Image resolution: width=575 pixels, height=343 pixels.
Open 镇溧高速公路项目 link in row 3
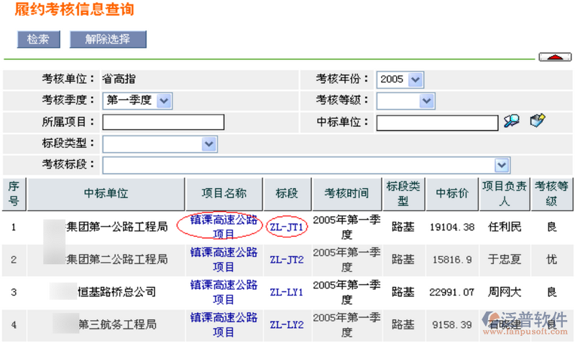(224, 292)
